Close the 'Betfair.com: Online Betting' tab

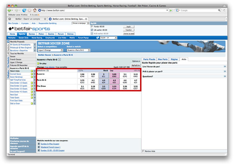point(86,19)
